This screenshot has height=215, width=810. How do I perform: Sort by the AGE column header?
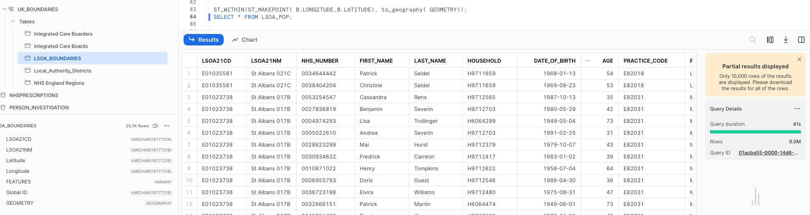click(x=608, y=61)
